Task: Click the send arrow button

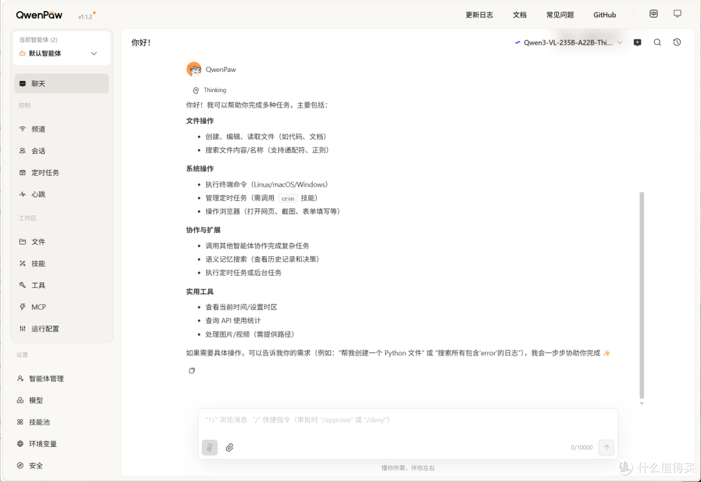Action: (606, 447)
